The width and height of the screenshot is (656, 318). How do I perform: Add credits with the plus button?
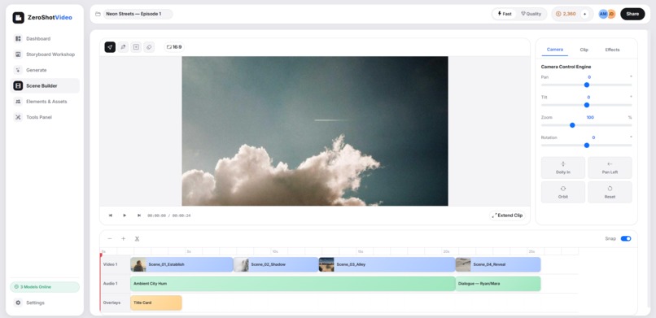tap(584, 14)
